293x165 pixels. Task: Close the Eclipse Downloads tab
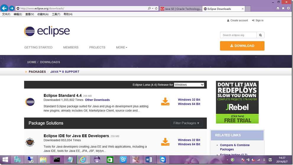click(x=242, y=9)
